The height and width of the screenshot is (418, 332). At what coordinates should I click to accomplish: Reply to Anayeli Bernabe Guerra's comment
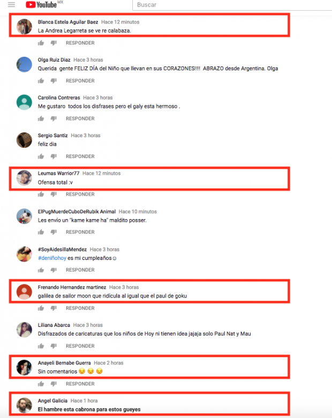click(80, 384)
